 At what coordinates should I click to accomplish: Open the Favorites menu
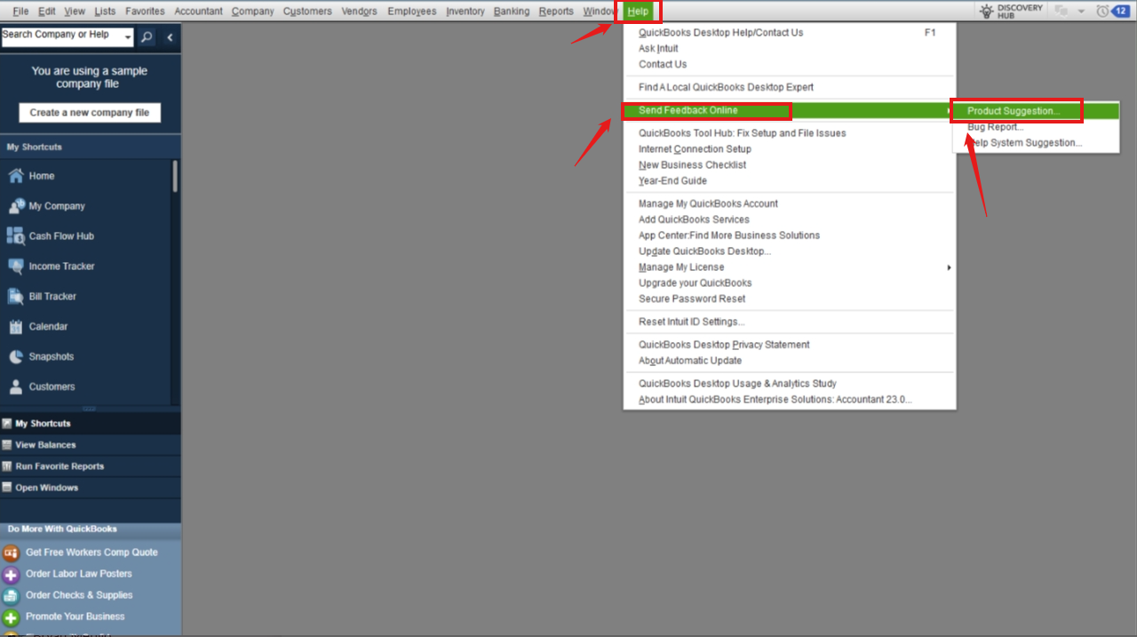(x=145, y=12)
